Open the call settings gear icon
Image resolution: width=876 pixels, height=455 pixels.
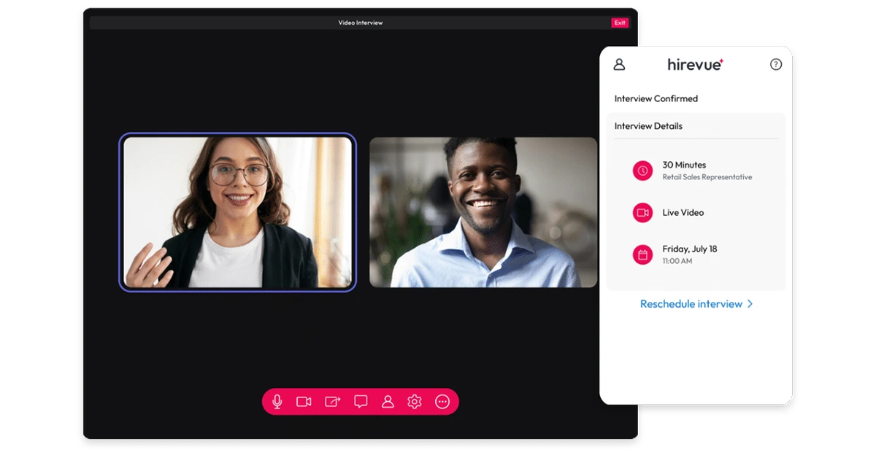[x=414, y=401]
